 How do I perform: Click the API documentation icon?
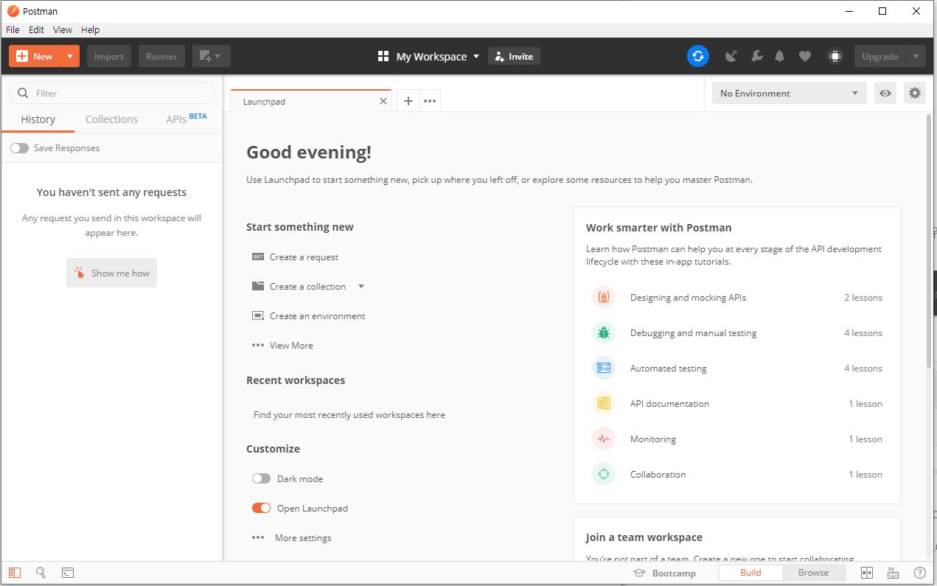tap(604, 403)
